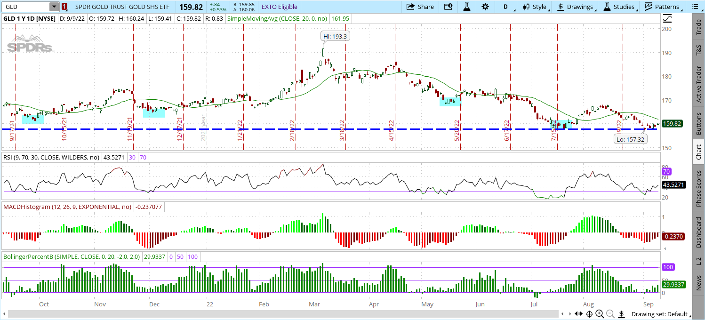Click the 159.82 current price axis label
The width and height of the screenshot is (705, 320).
coord(673,124)
